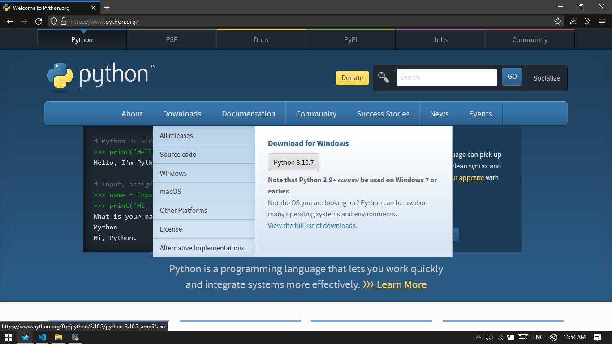Screen dimensions: 612x344
Task: Close the Welcome to Python.org tab
Action: click(93, 8)
